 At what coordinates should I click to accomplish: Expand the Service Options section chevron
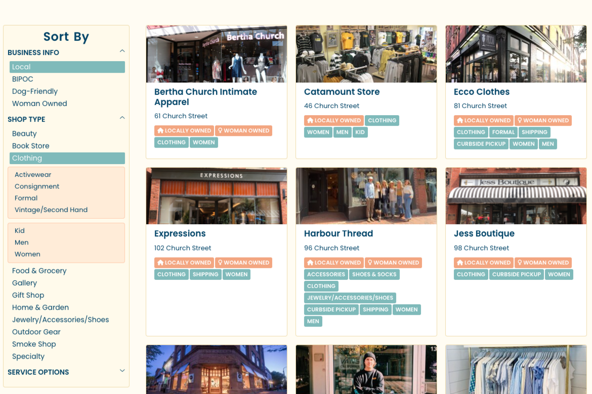point(122,371)
